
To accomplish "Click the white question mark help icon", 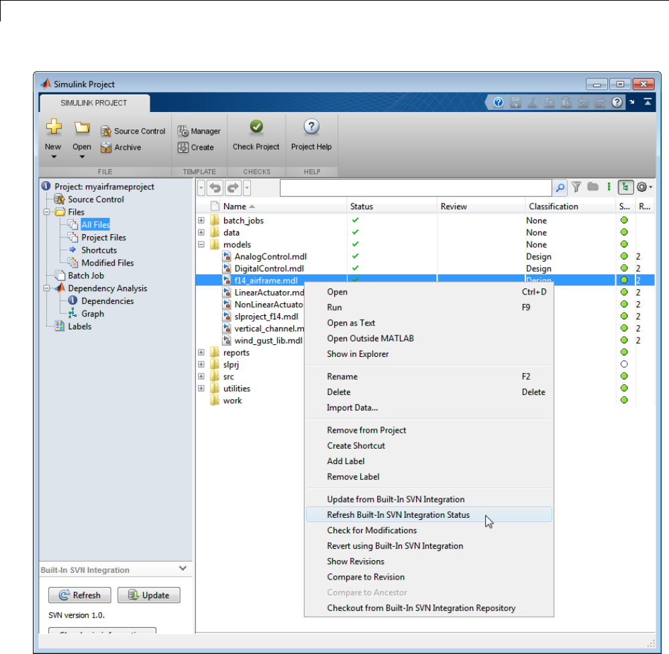I will pos(617,103).
